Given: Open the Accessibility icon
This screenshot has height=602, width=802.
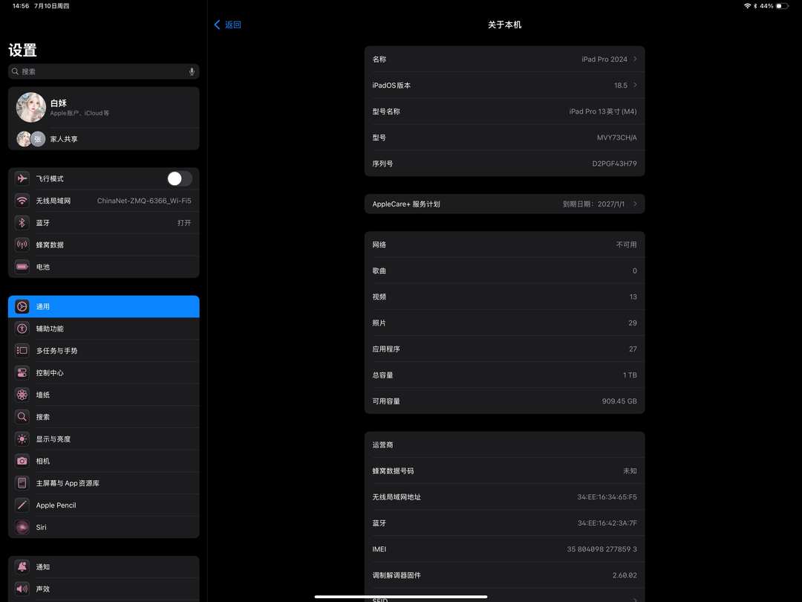Looking at the screenshot, I should 22,328.
